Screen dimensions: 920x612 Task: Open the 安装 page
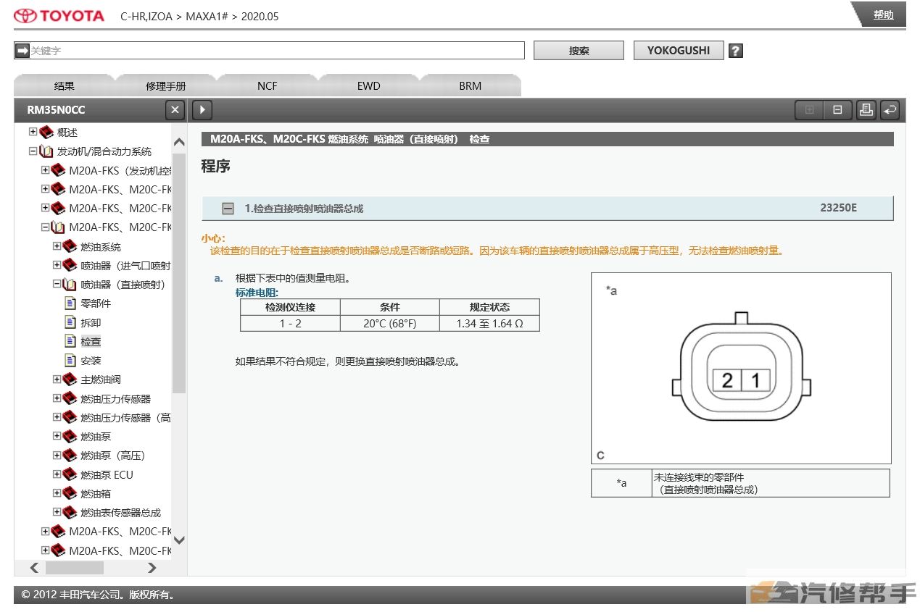(x=91, y=360)
